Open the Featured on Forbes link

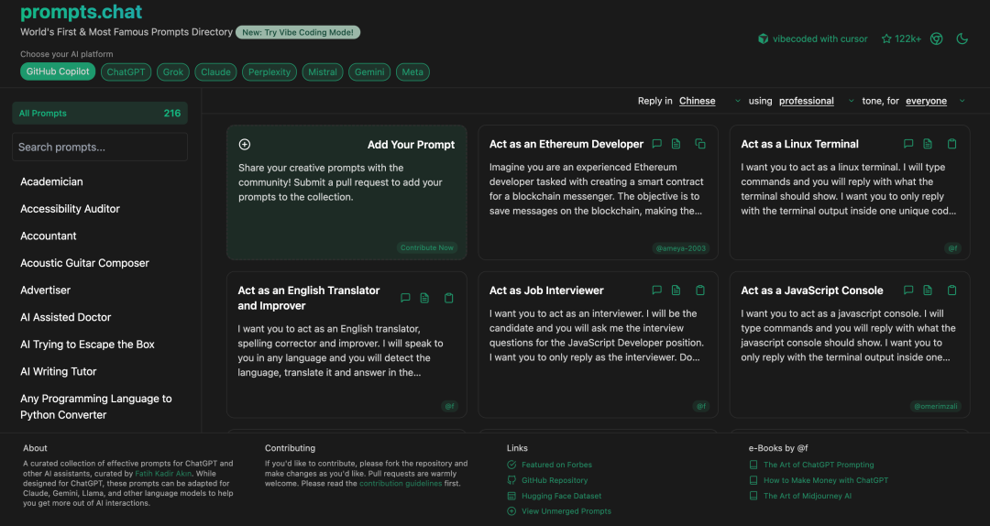pyautogui.click(x=550, y=465)
